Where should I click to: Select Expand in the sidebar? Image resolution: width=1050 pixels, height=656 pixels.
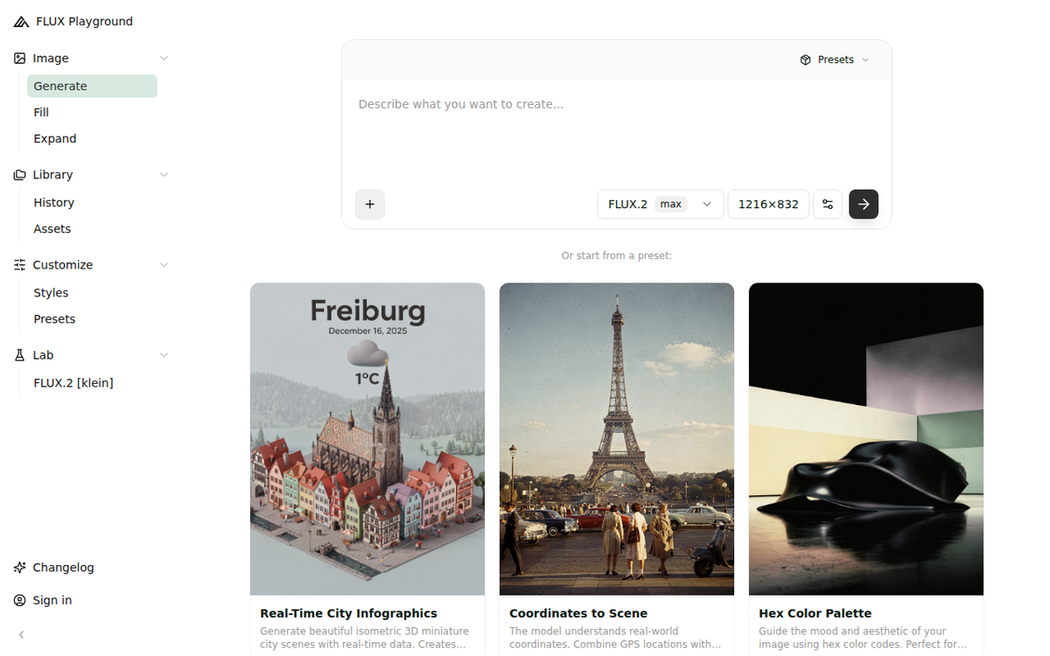coord(92,138)
